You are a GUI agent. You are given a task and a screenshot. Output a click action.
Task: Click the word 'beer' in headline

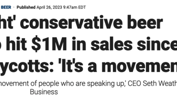145,22
